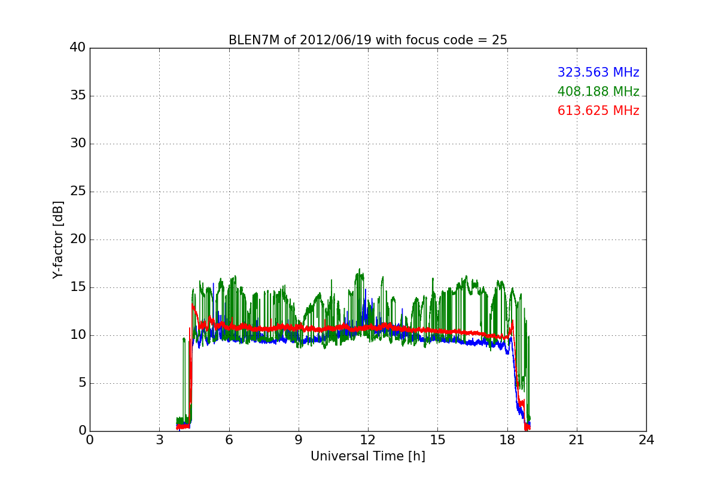Click the x-axis tick label 9

pos(299,440)
